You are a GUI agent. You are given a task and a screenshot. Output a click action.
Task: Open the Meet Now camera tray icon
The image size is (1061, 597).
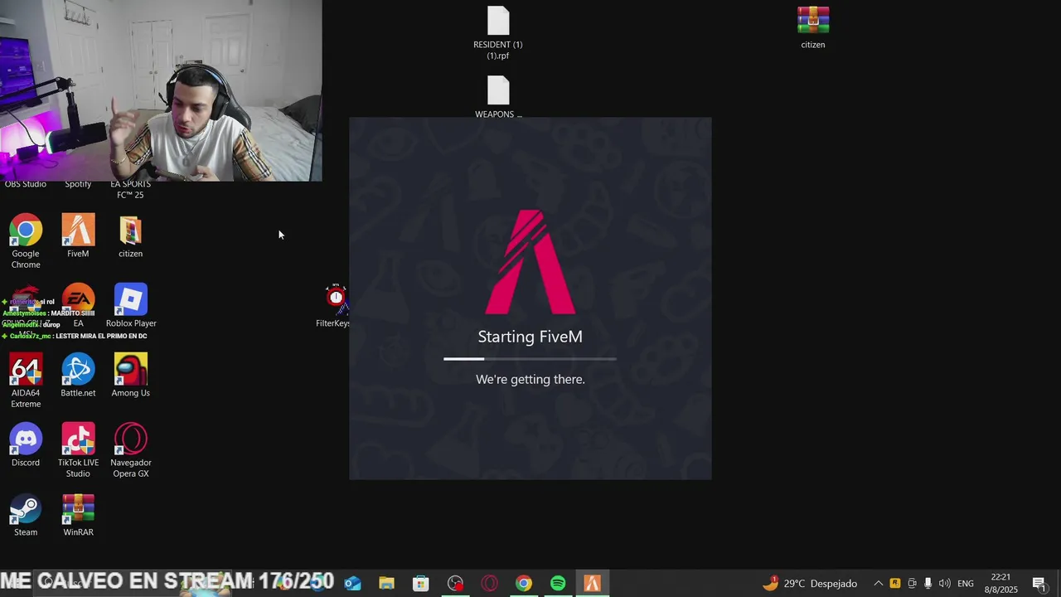(x=912, y=584)
